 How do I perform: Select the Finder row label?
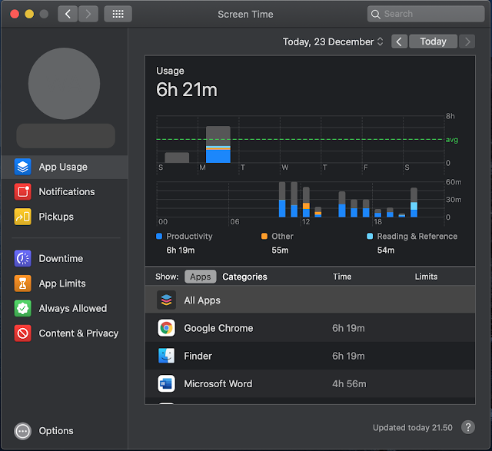(198, 356)
